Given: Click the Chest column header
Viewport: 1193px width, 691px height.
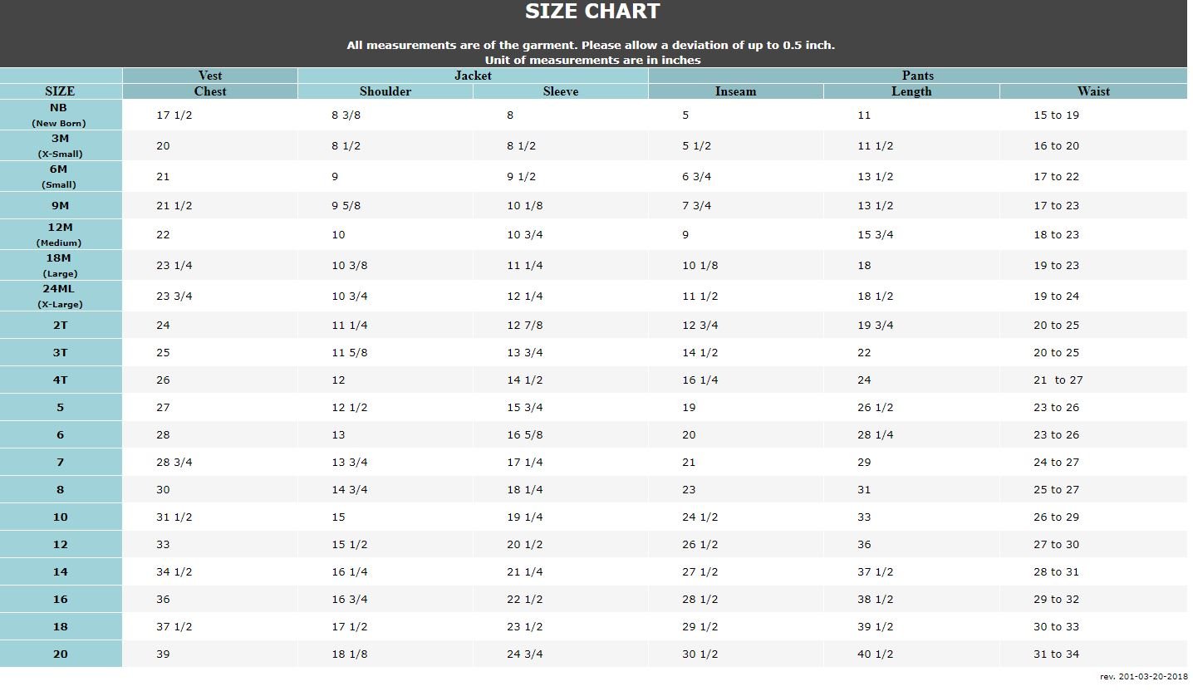Looking at the screenshot, I should (210, 91).
